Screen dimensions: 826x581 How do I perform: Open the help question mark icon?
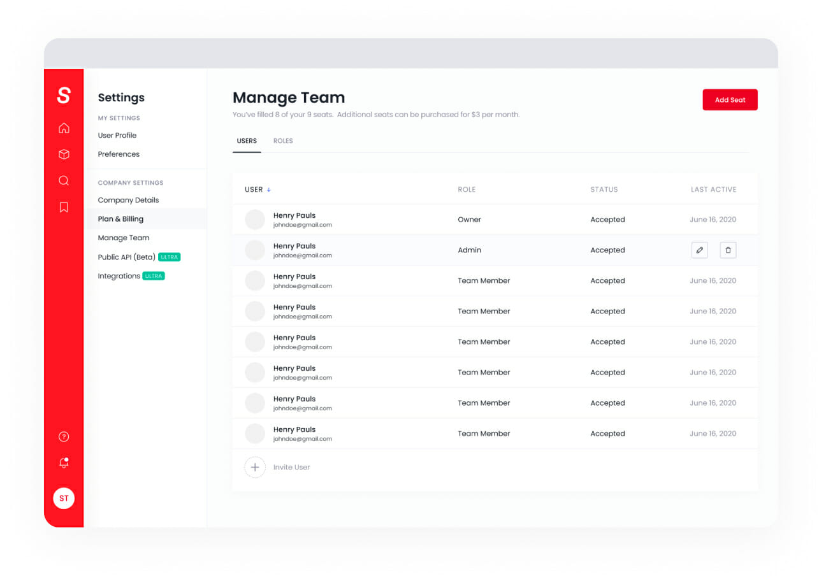[64, 436]
